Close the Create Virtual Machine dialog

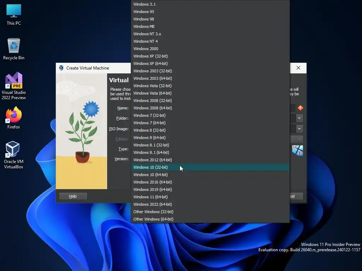pos(298,68)
